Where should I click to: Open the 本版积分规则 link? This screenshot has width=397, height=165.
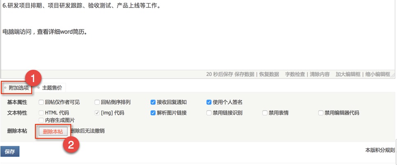point(380,150)
